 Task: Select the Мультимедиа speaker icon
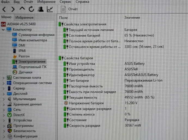9,99
